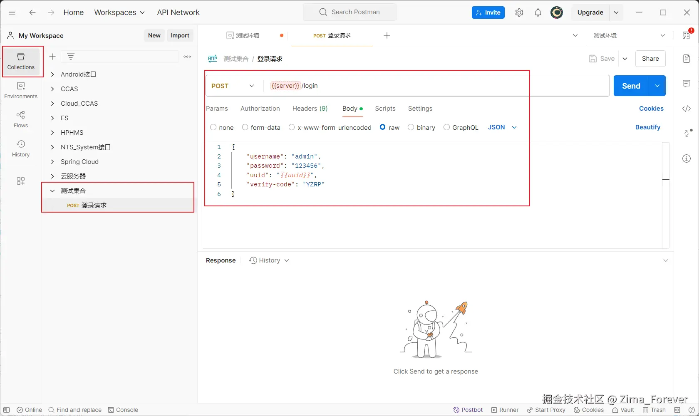Expand the Android接口 collection
The height and width of the screenshot is (416, 699).
coord(52,74)
